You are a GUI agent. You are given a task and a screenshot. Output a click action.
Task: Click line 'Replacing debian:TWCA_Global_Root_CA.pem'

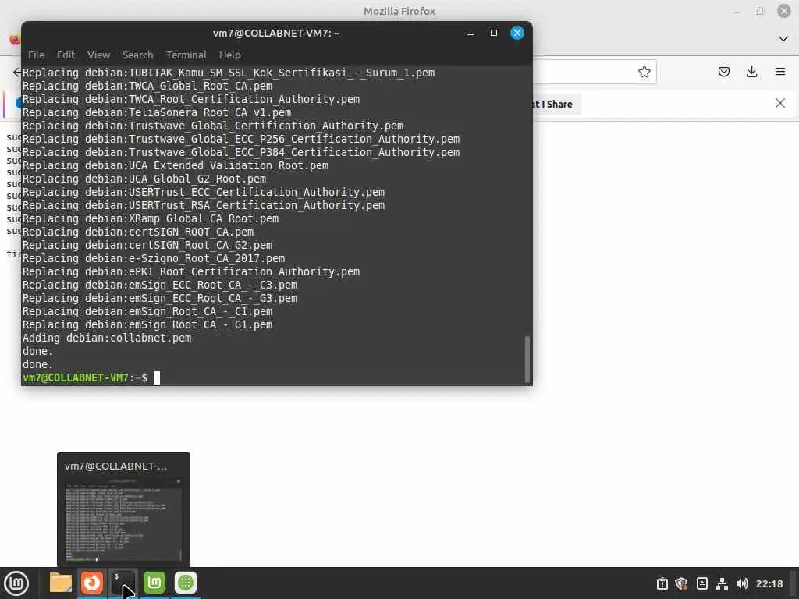click(x=147, y=86)
